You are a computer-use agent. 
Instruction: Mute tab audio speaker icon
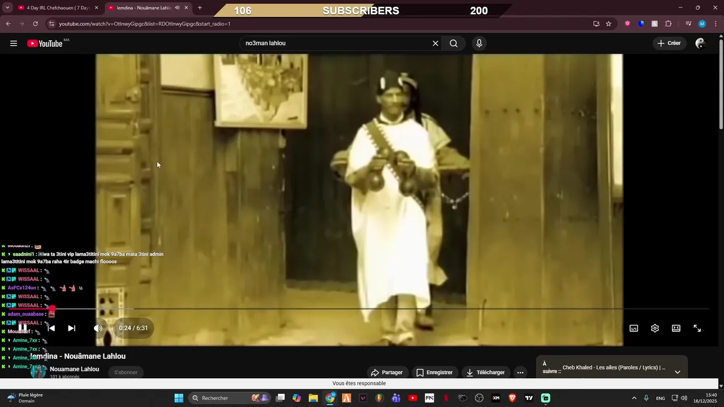(178, 8)
